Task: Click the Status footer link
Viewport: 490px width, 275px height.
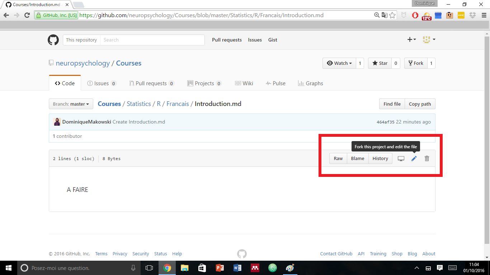Action: pos(161,254)
